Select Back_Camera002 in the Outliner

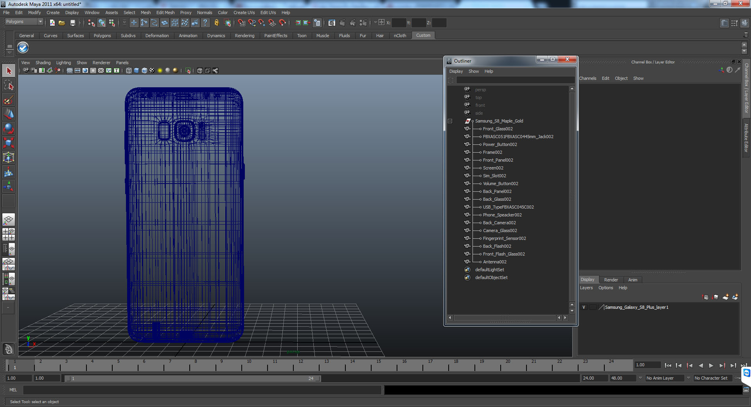499,223
